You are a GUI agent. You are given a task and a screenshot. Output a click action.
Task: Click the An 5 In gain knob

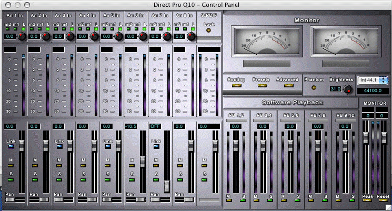click(118, 36)
